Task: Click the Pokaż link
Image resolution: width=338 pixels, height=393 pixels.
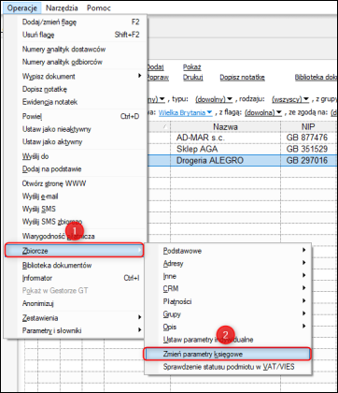Action: pos(191,67)
